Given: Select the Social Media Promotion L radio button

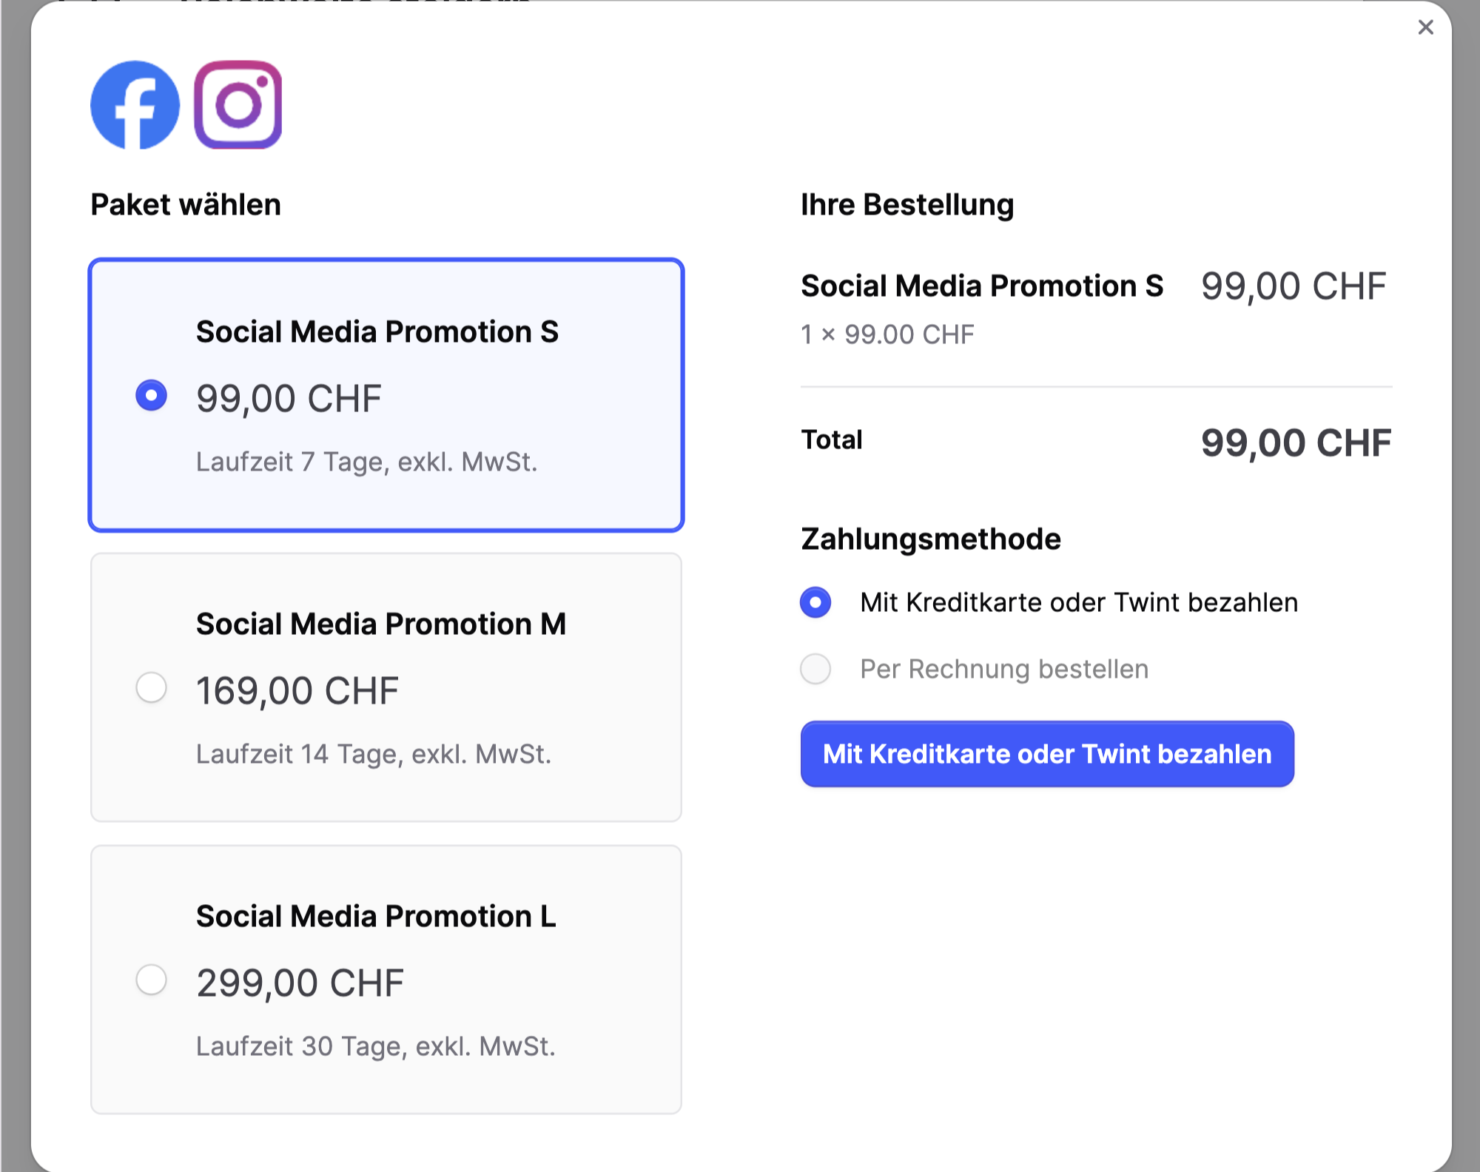Looking at the screenshot, I should 152,980.
